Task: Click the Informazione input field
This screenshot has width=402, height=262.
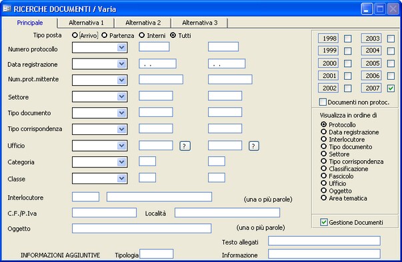Action: click(324, 254)
